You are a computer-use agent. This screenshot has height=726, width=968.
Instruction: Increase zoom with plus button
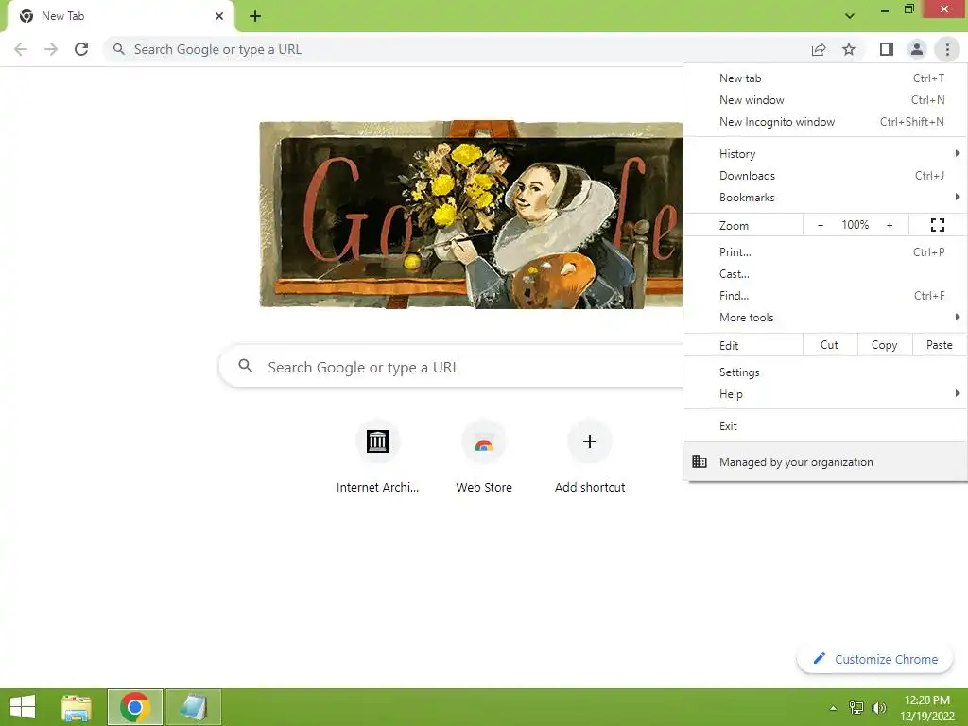[890, 225]
